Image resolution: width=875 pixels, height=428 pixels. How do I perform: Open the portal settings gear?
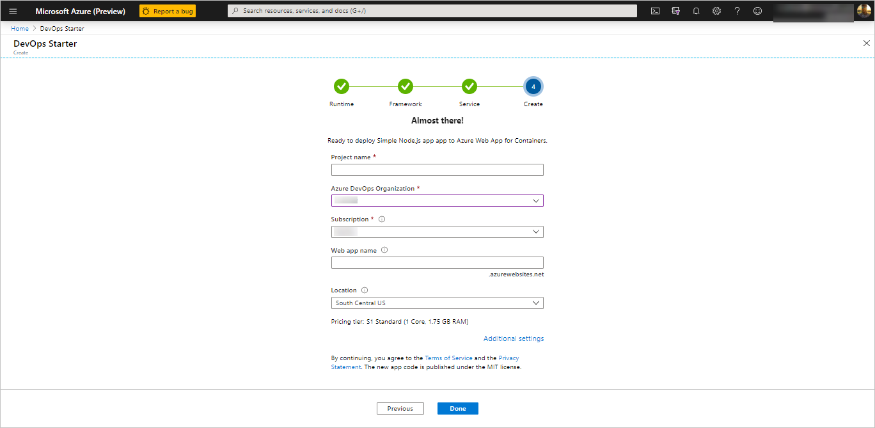click(x=716, y=11)
